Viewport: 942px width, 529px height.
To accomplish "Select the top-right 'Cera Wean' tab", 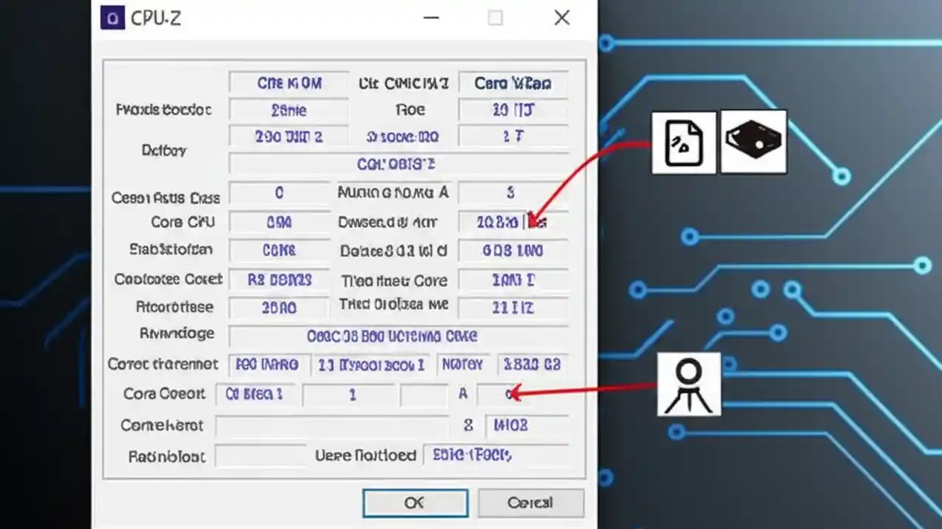I will (x=512, y=83).
